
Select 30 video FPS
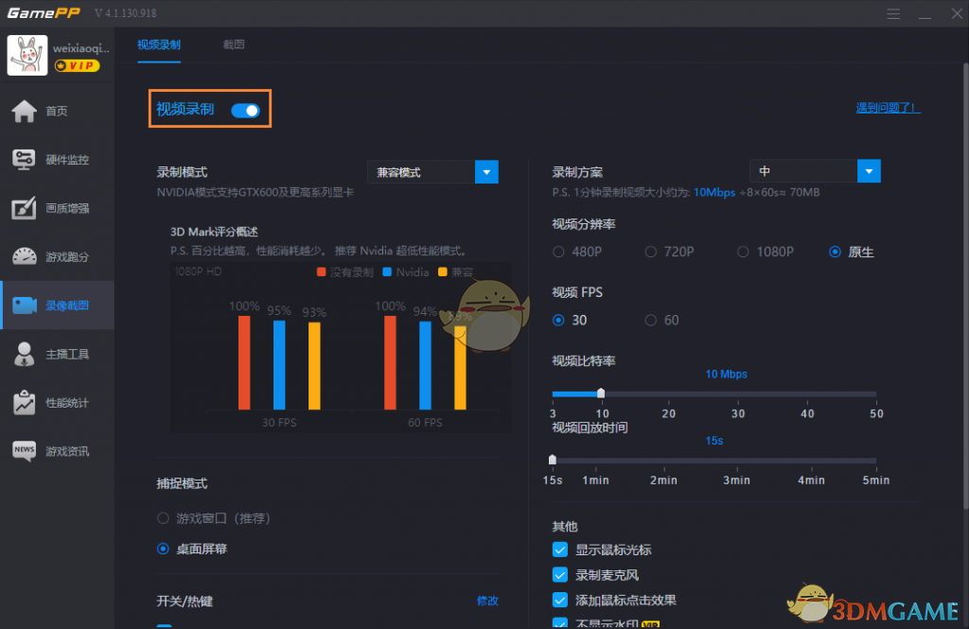coord(558,320)
